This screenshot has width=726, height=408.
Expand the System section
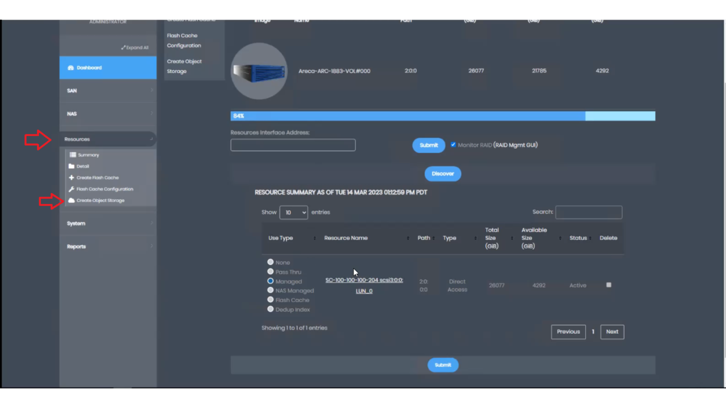coord(76,223)
